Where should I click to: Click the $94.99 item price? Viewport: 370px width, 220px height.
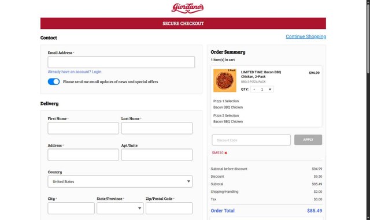click(314, 73)
